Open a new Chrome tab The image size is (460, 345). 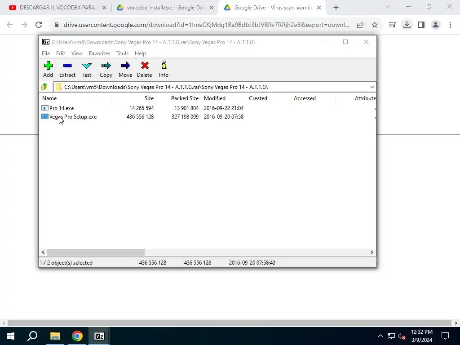pyautogui.click(x=336, y=8)
